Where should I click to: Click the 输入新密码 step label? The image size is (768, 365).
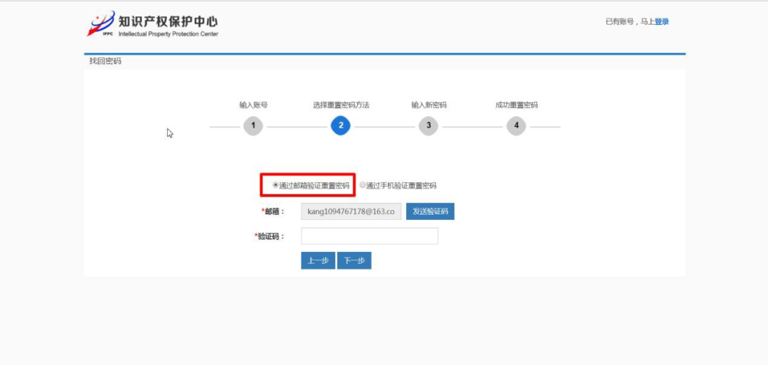click(428, 105)
